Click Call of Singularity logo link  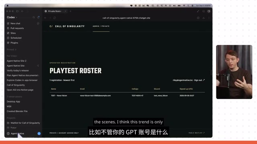(67, 26)
